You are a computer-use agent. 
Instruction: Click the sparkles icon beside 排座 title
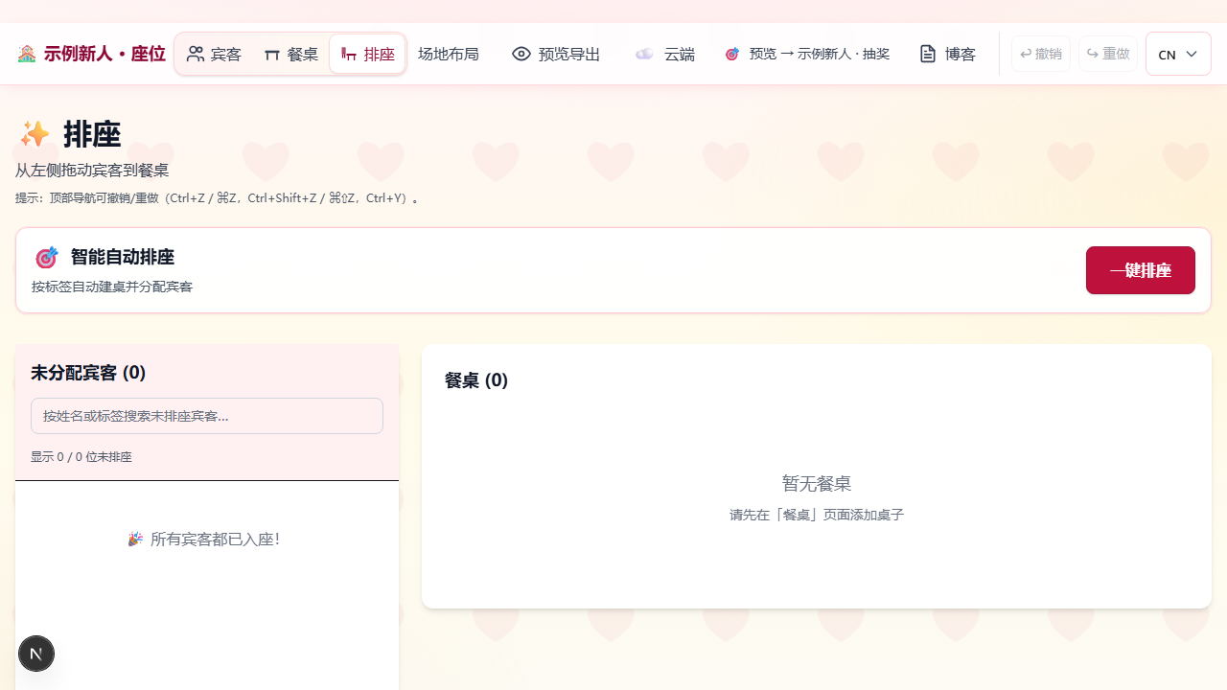coord(35,134)
